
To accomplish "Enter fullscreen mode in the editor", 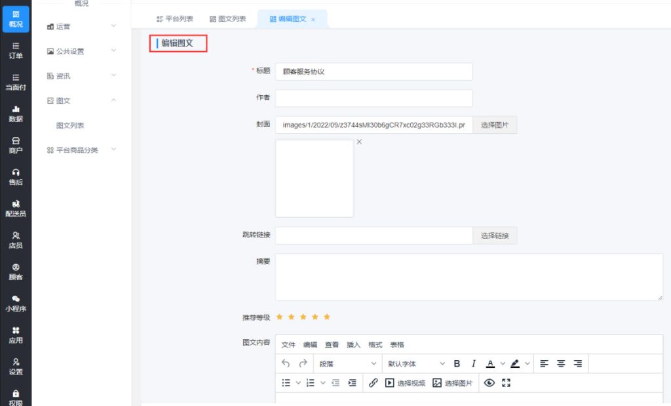I will coord(505,383).
